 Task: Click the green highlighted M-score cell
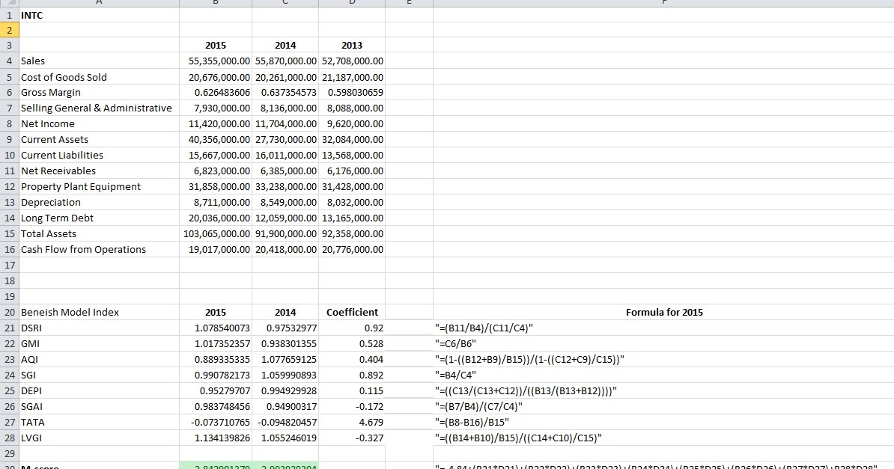216,465
